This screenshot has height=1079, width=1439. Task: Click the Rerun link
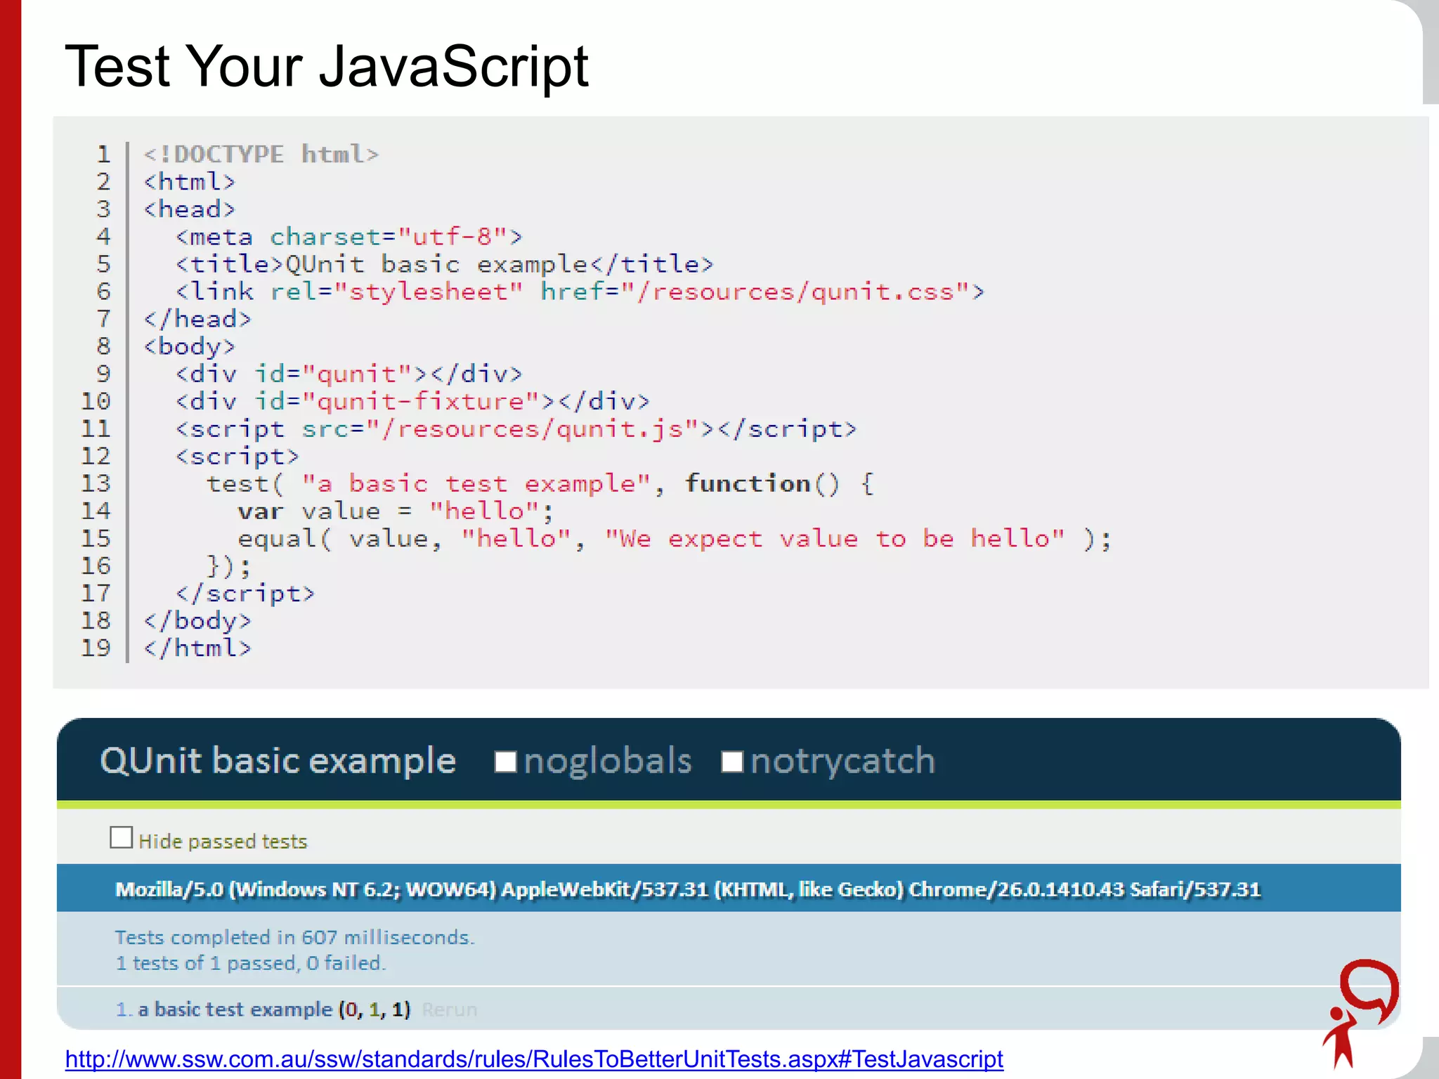pyautogui.click(x=450, y=1009)
